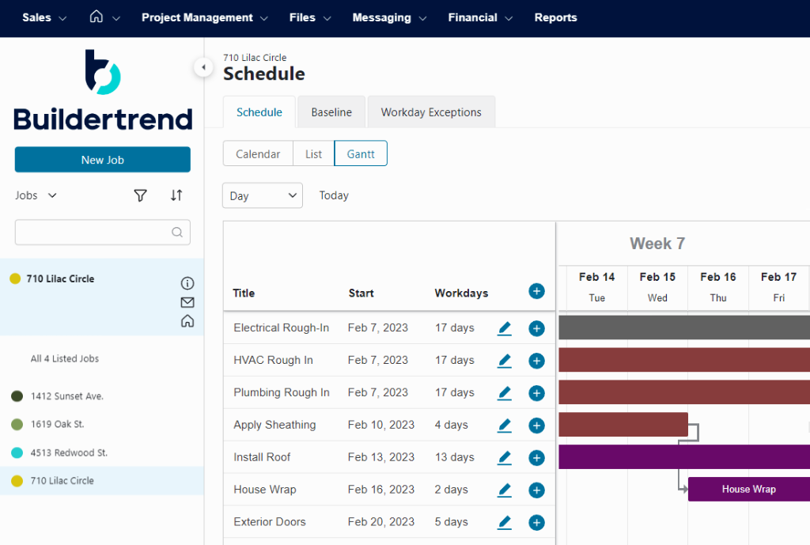Expand the Financial menu

click(x=480, y=17)
